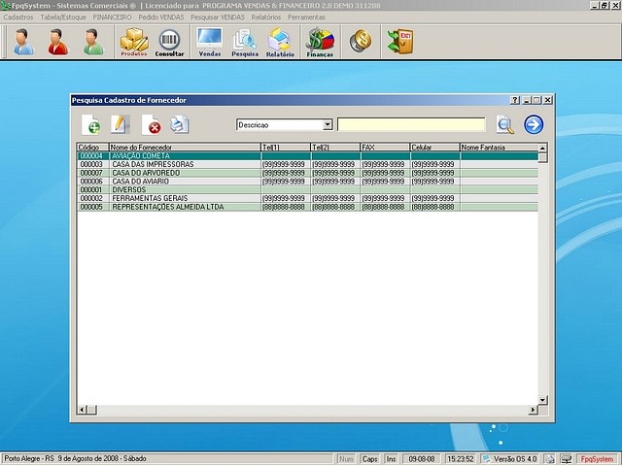Viewport: 622px width, 466px height.
Task: Open the Finanças toolbar icon
Action: pyautogui.click(x=320, y=42)
